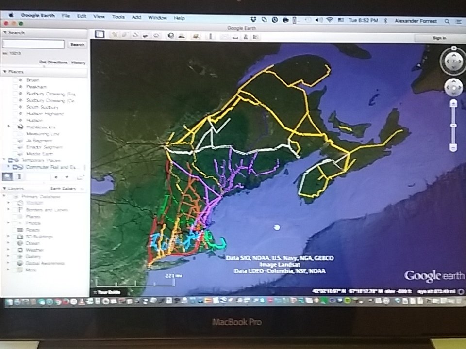Open macOS Spotlight search icon
This screenshot has height=349, width=466.
click(447, 21)
